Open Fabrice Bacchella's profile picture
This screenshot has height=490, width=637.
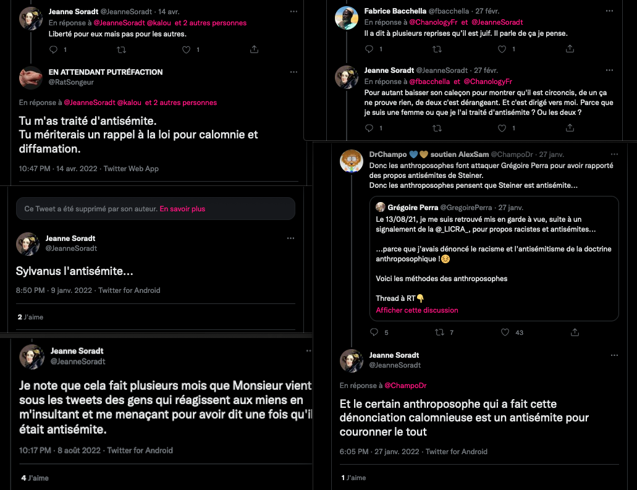click(347, 18)
